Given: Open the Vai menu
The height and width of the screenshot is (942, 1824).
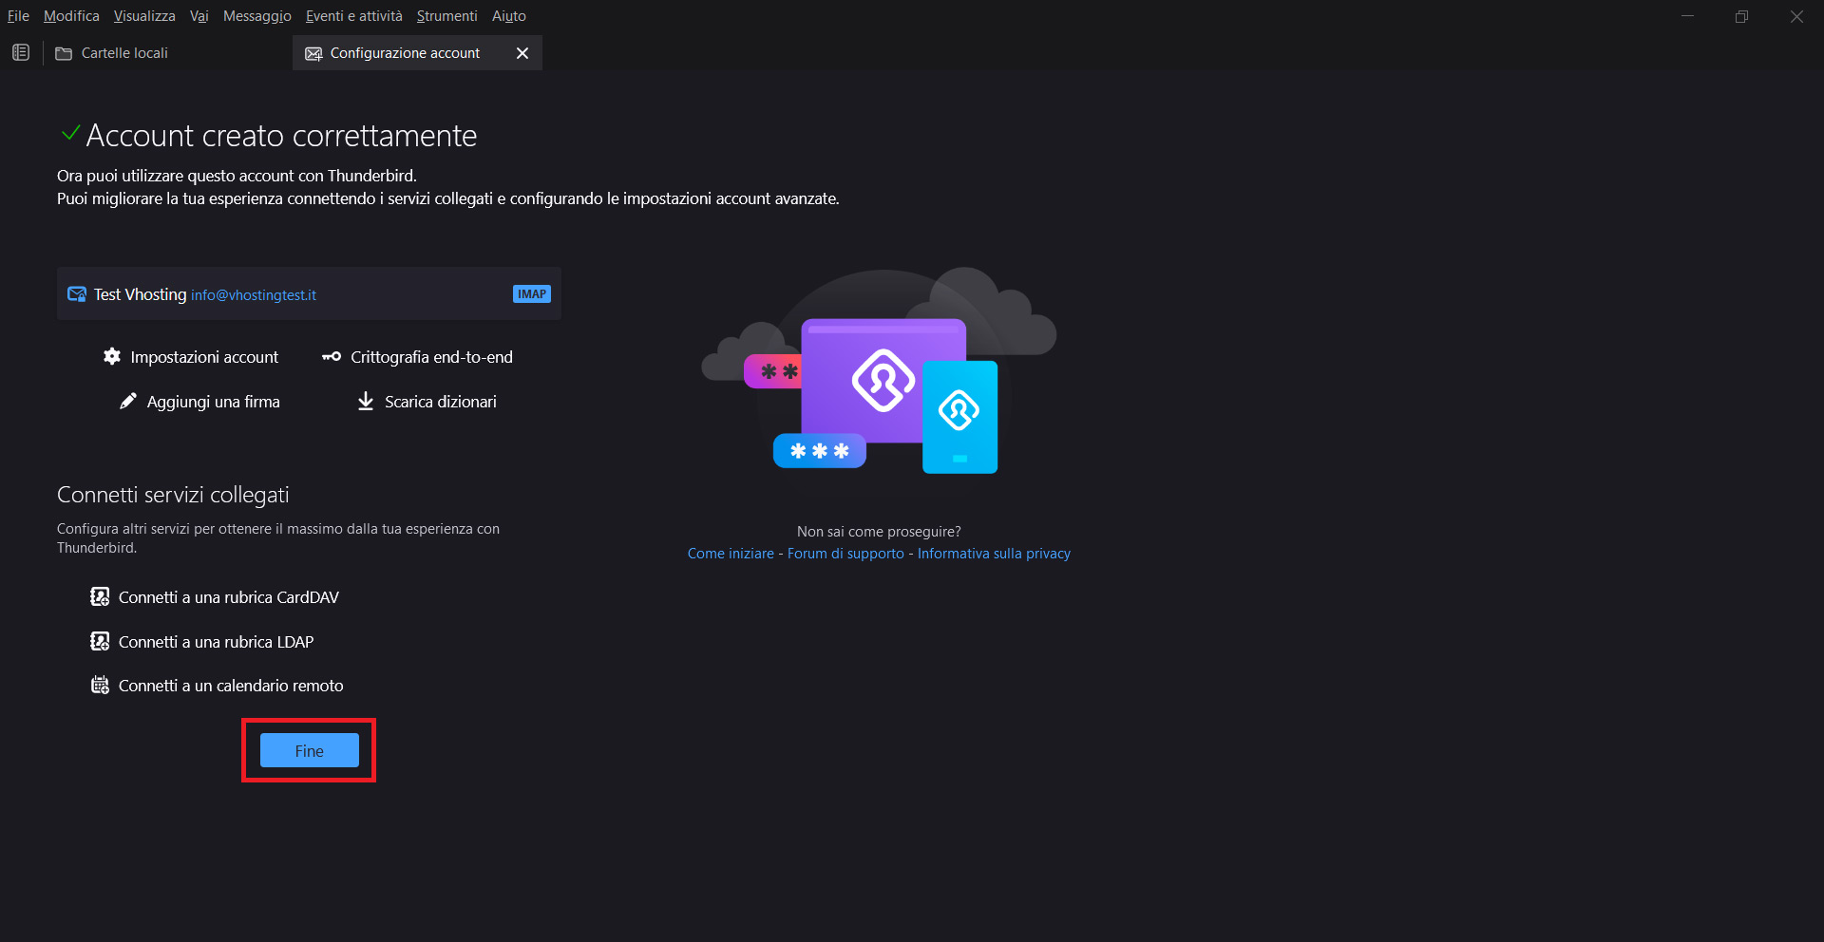Looking at the screenshot, I should pyautogui.click(x=199, y=16).
